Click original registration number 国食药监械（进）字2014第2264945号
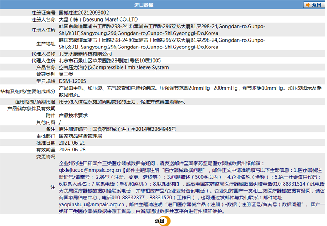 pos(134,129)
